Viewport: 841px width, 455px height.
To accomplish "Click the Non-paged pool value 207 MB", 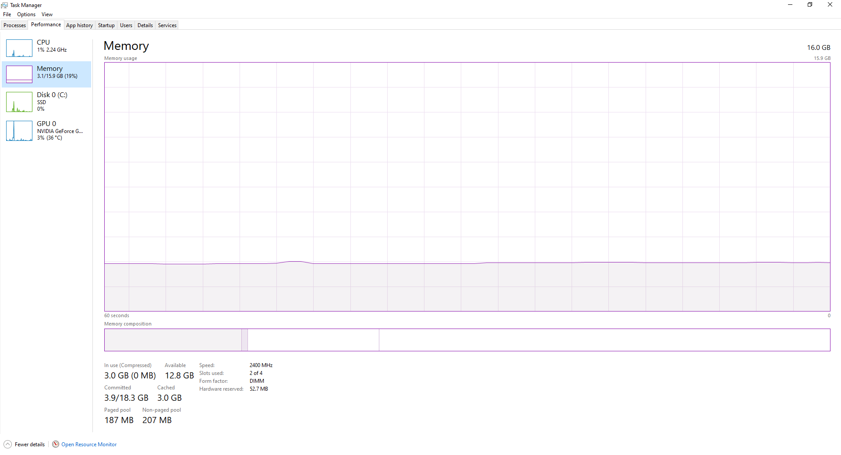I will coord(157,420).
